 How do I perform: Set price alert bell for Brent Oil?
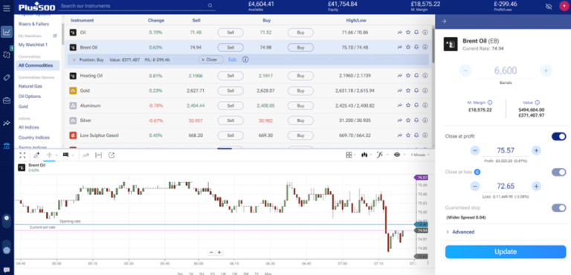[x=416, y=48]
